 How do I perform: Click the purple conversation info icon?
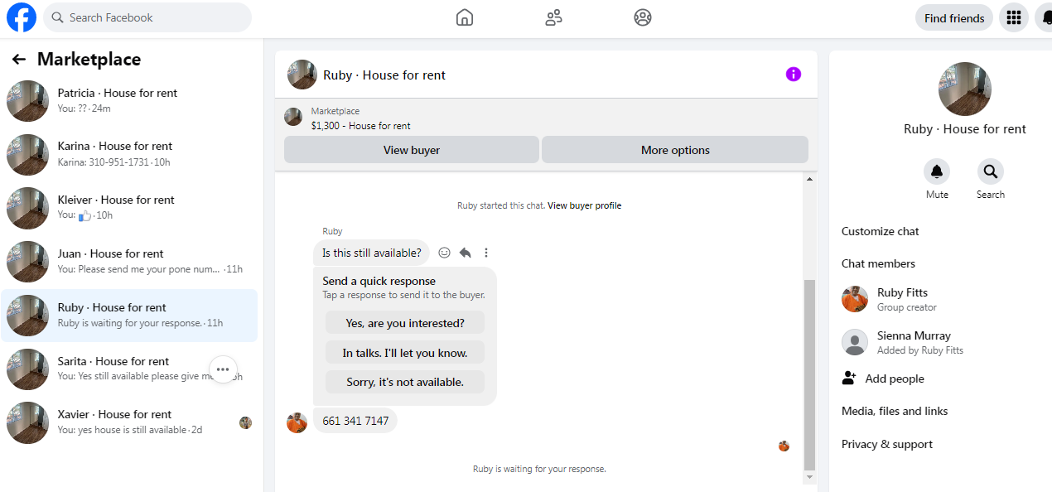coord(794,75)
